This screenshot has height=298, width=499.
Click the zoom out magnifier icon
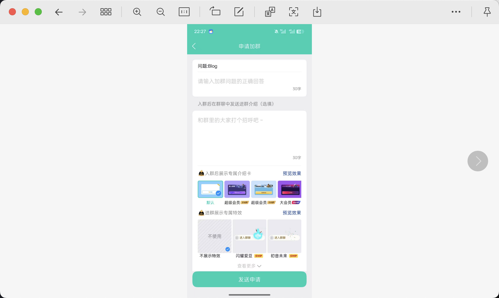point(161,12)
